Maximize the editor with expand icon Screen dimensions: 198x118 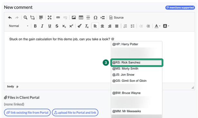(x=50, y=18)
